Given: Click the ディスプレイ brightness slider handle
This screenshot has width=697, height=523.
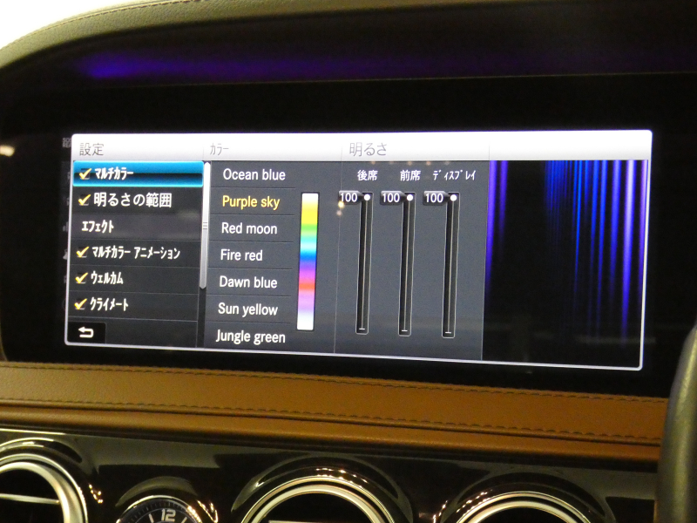Looking at the screenshot, I should coord(453,198).
